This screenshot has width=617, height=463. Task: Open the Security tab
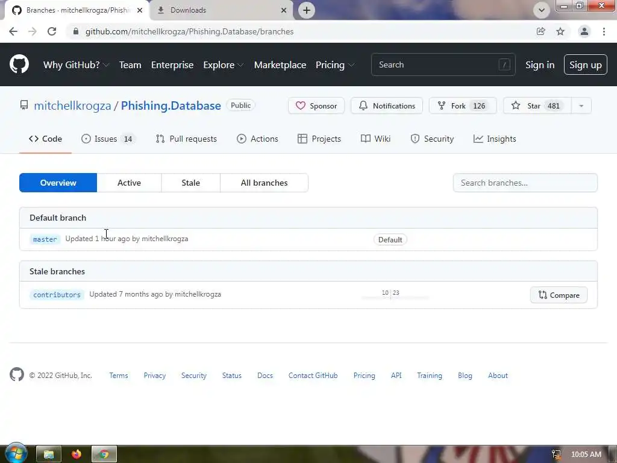point(432,139)
